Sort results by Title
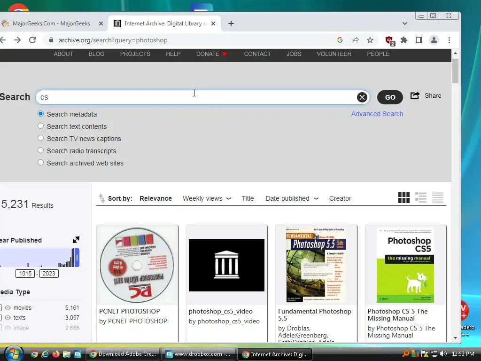This screenshot has width=481, height=361. (248, 199)
